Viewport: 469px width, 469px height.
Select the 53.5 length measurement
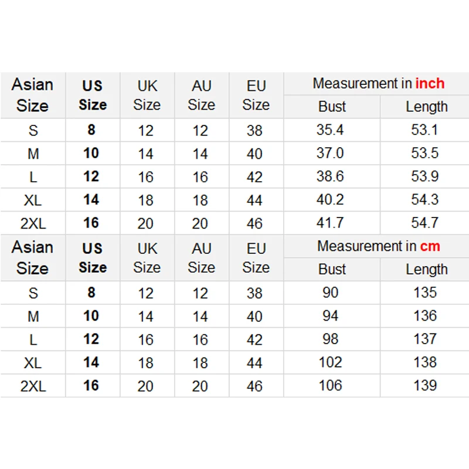(x=425, y=153)
